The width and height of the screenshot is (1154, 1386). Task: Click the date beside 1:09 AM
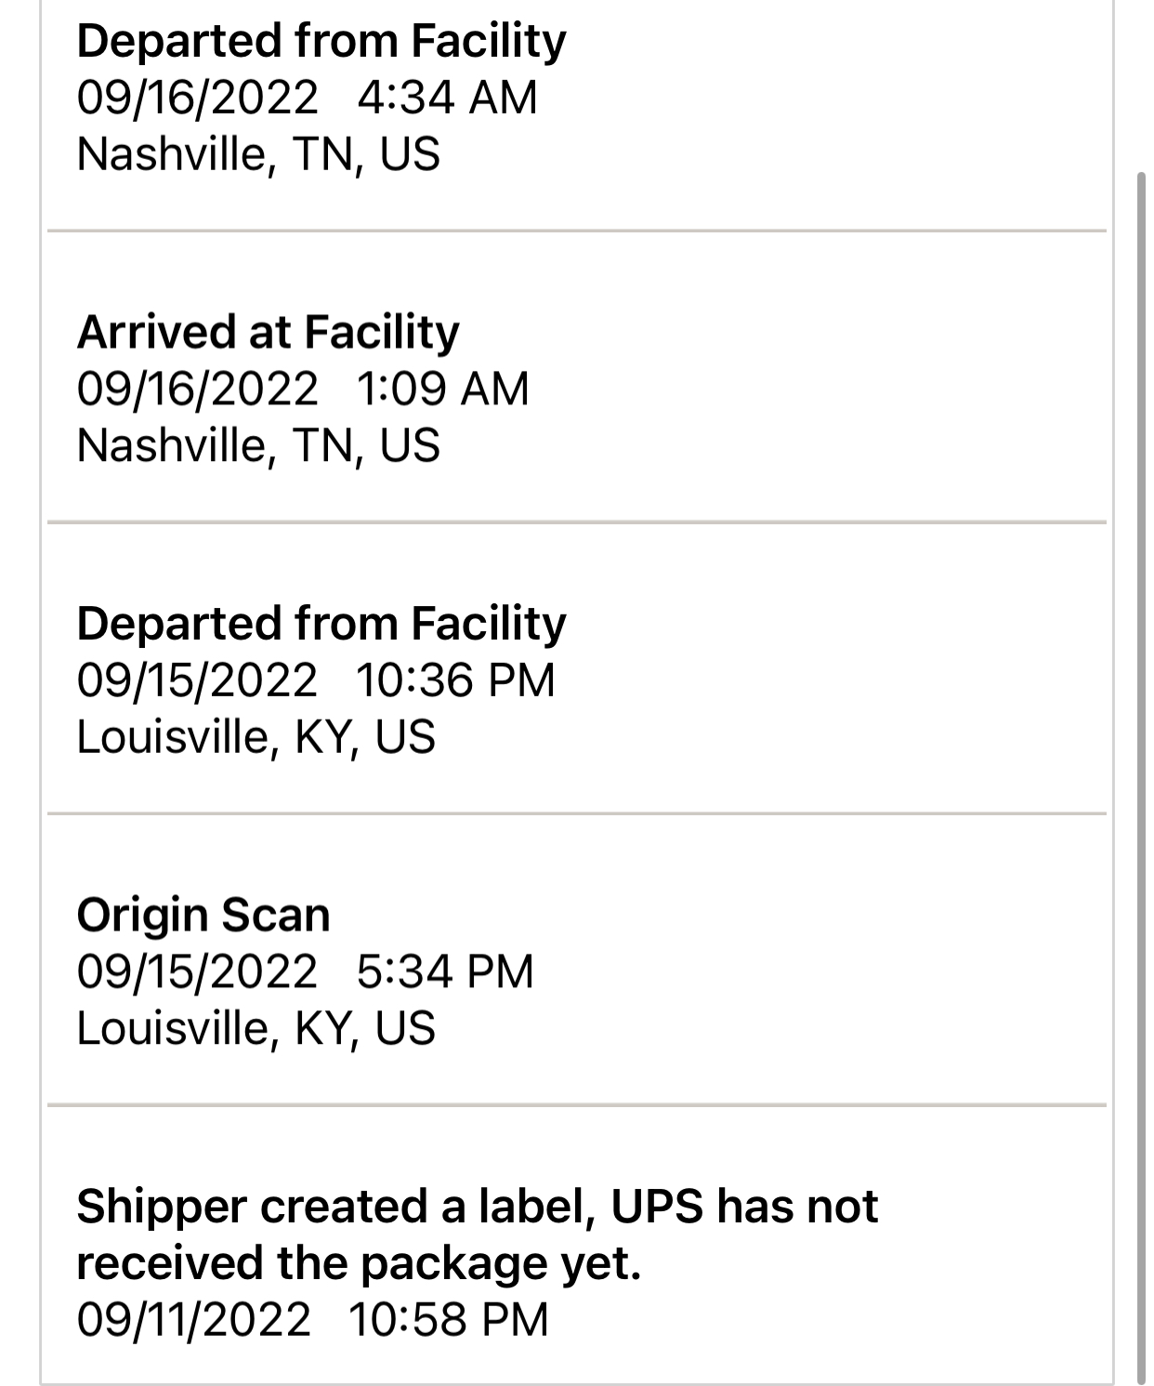click(x=197, y=389)
